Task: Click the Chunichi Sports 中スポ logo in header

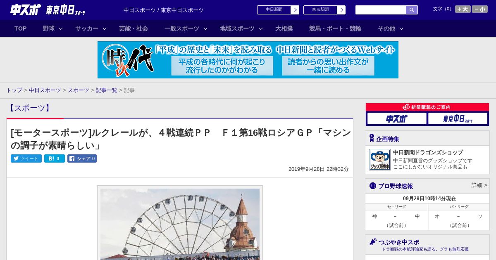Action: click(x=25, y=9)
